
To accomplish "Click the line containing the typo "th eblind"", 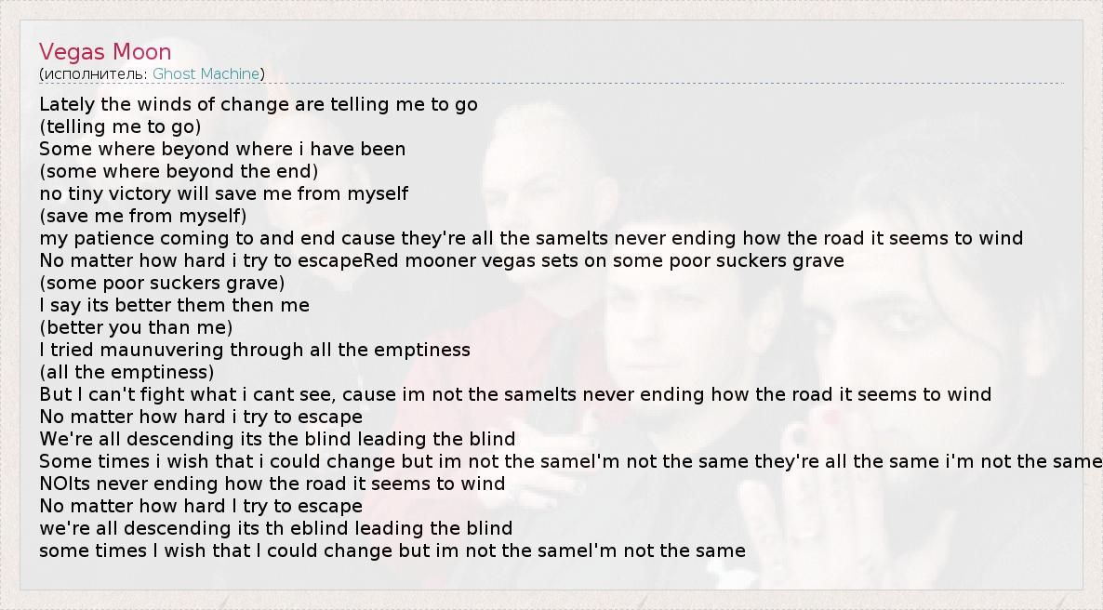I will pos(275,528).
